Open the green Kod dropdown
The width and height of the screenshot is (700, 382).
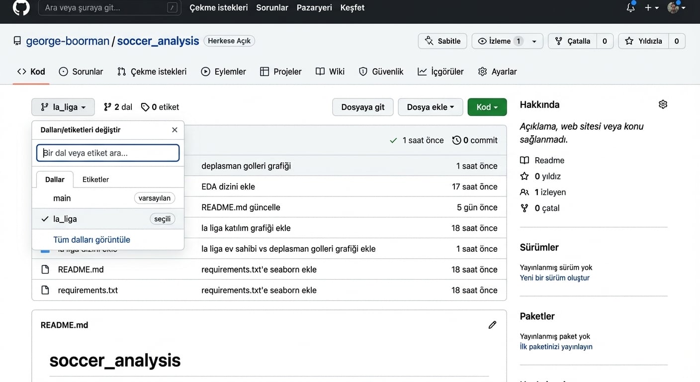(x=487, y=107)
